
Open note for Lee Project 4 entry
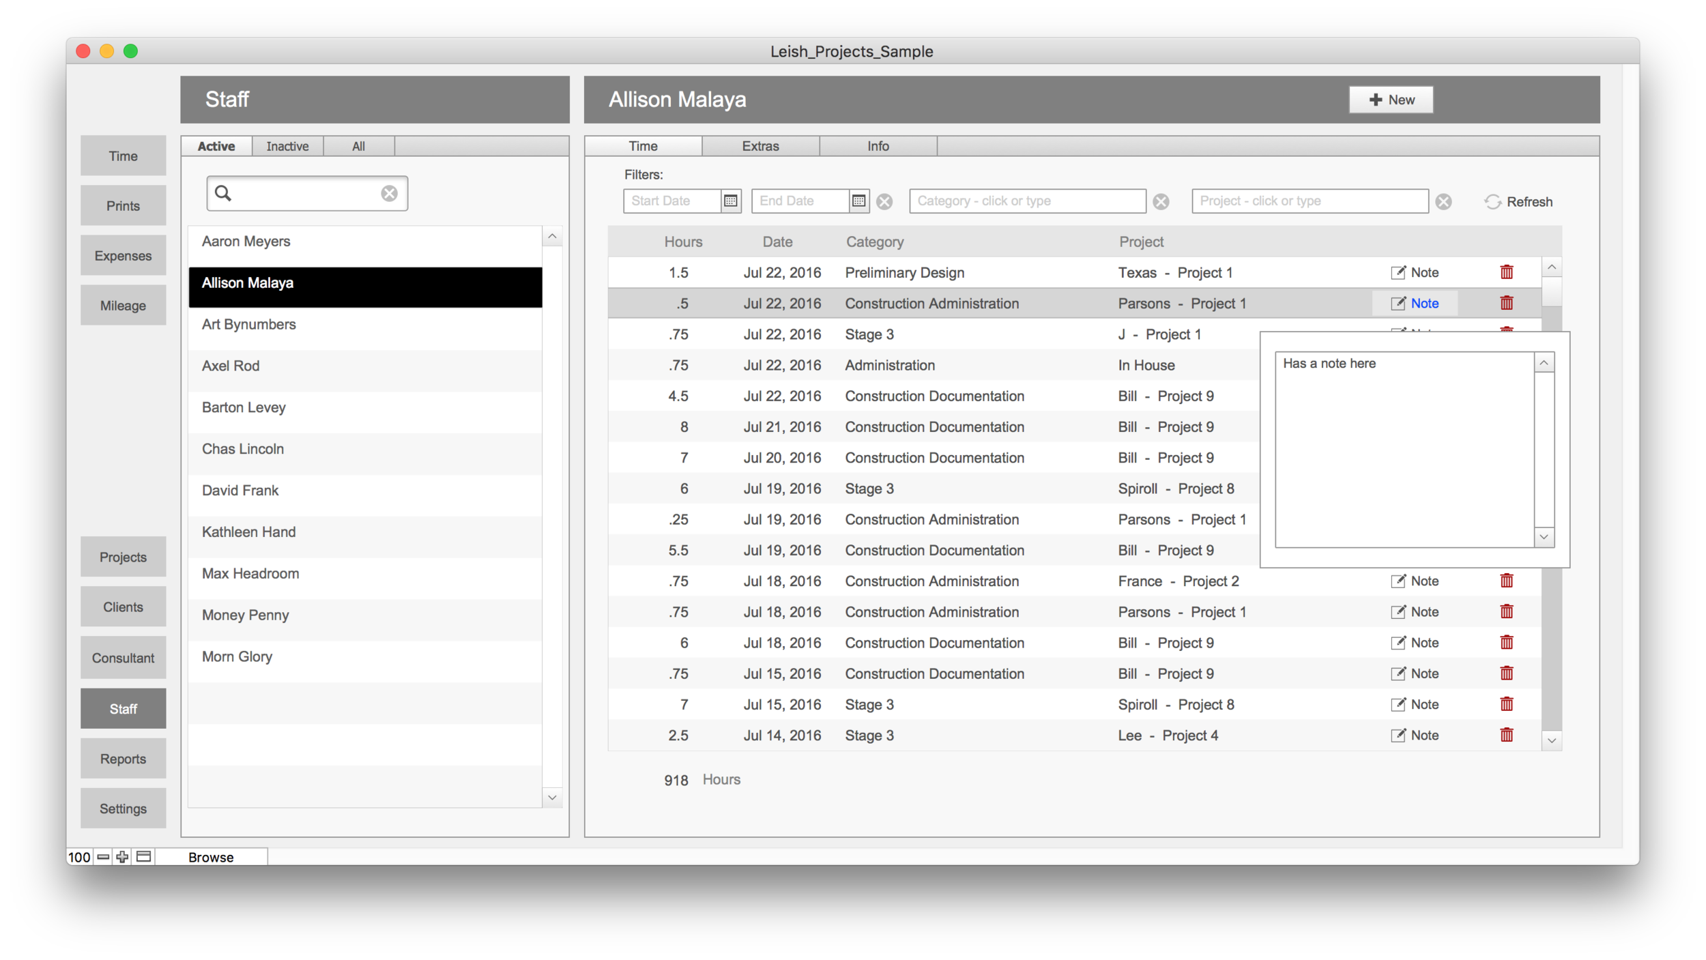pos(1415,735)
